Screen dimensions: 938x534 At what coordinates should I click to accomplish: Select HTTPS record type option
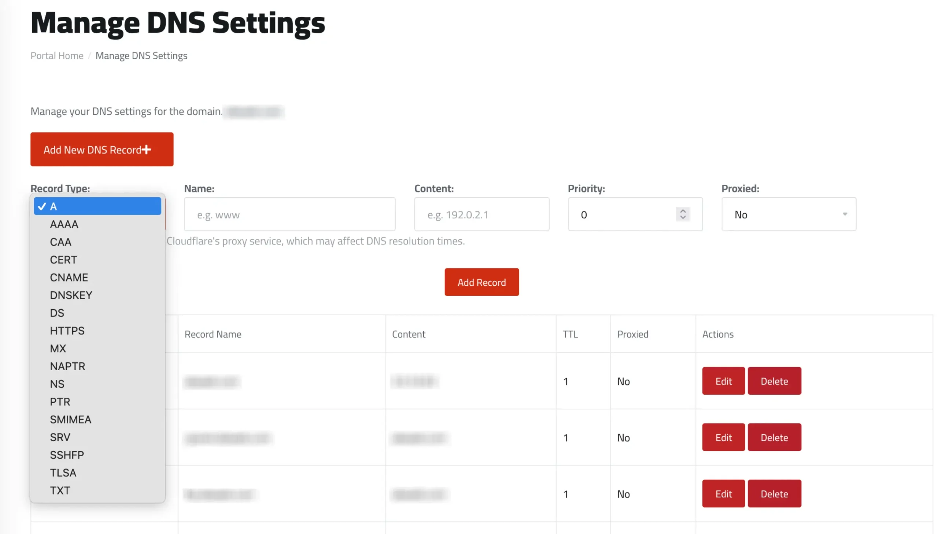(67, 331)
